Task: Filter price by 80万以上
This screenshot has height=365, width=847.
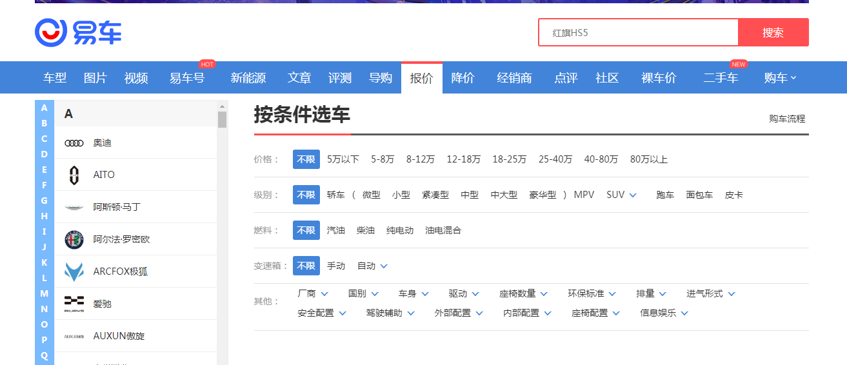Action: point(649,159)
